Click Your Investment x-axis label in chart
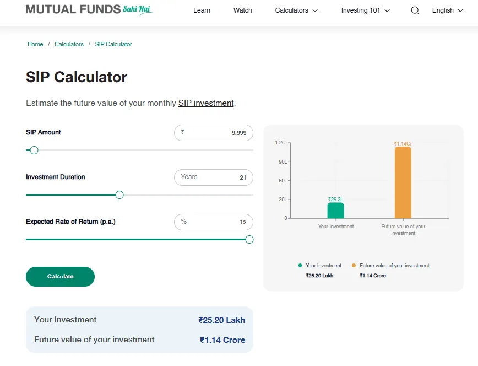 tap(336, 227)
